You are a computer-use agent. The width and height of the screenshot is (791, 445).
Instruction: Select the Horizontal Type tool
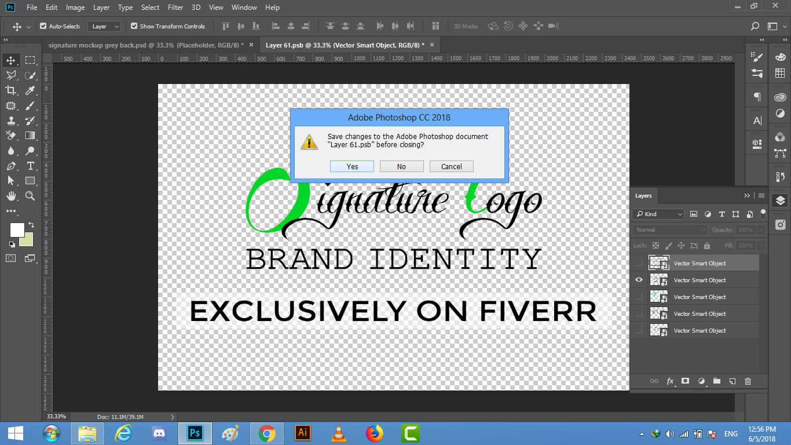click(30, 166)
